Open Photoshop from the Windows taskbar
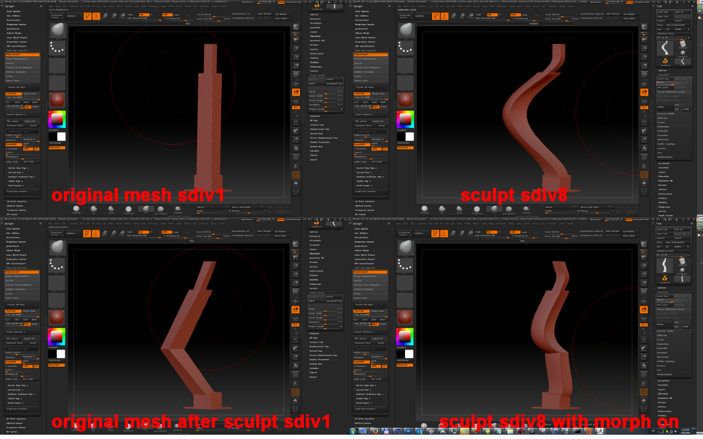703x439 pixels. (398, 431)
